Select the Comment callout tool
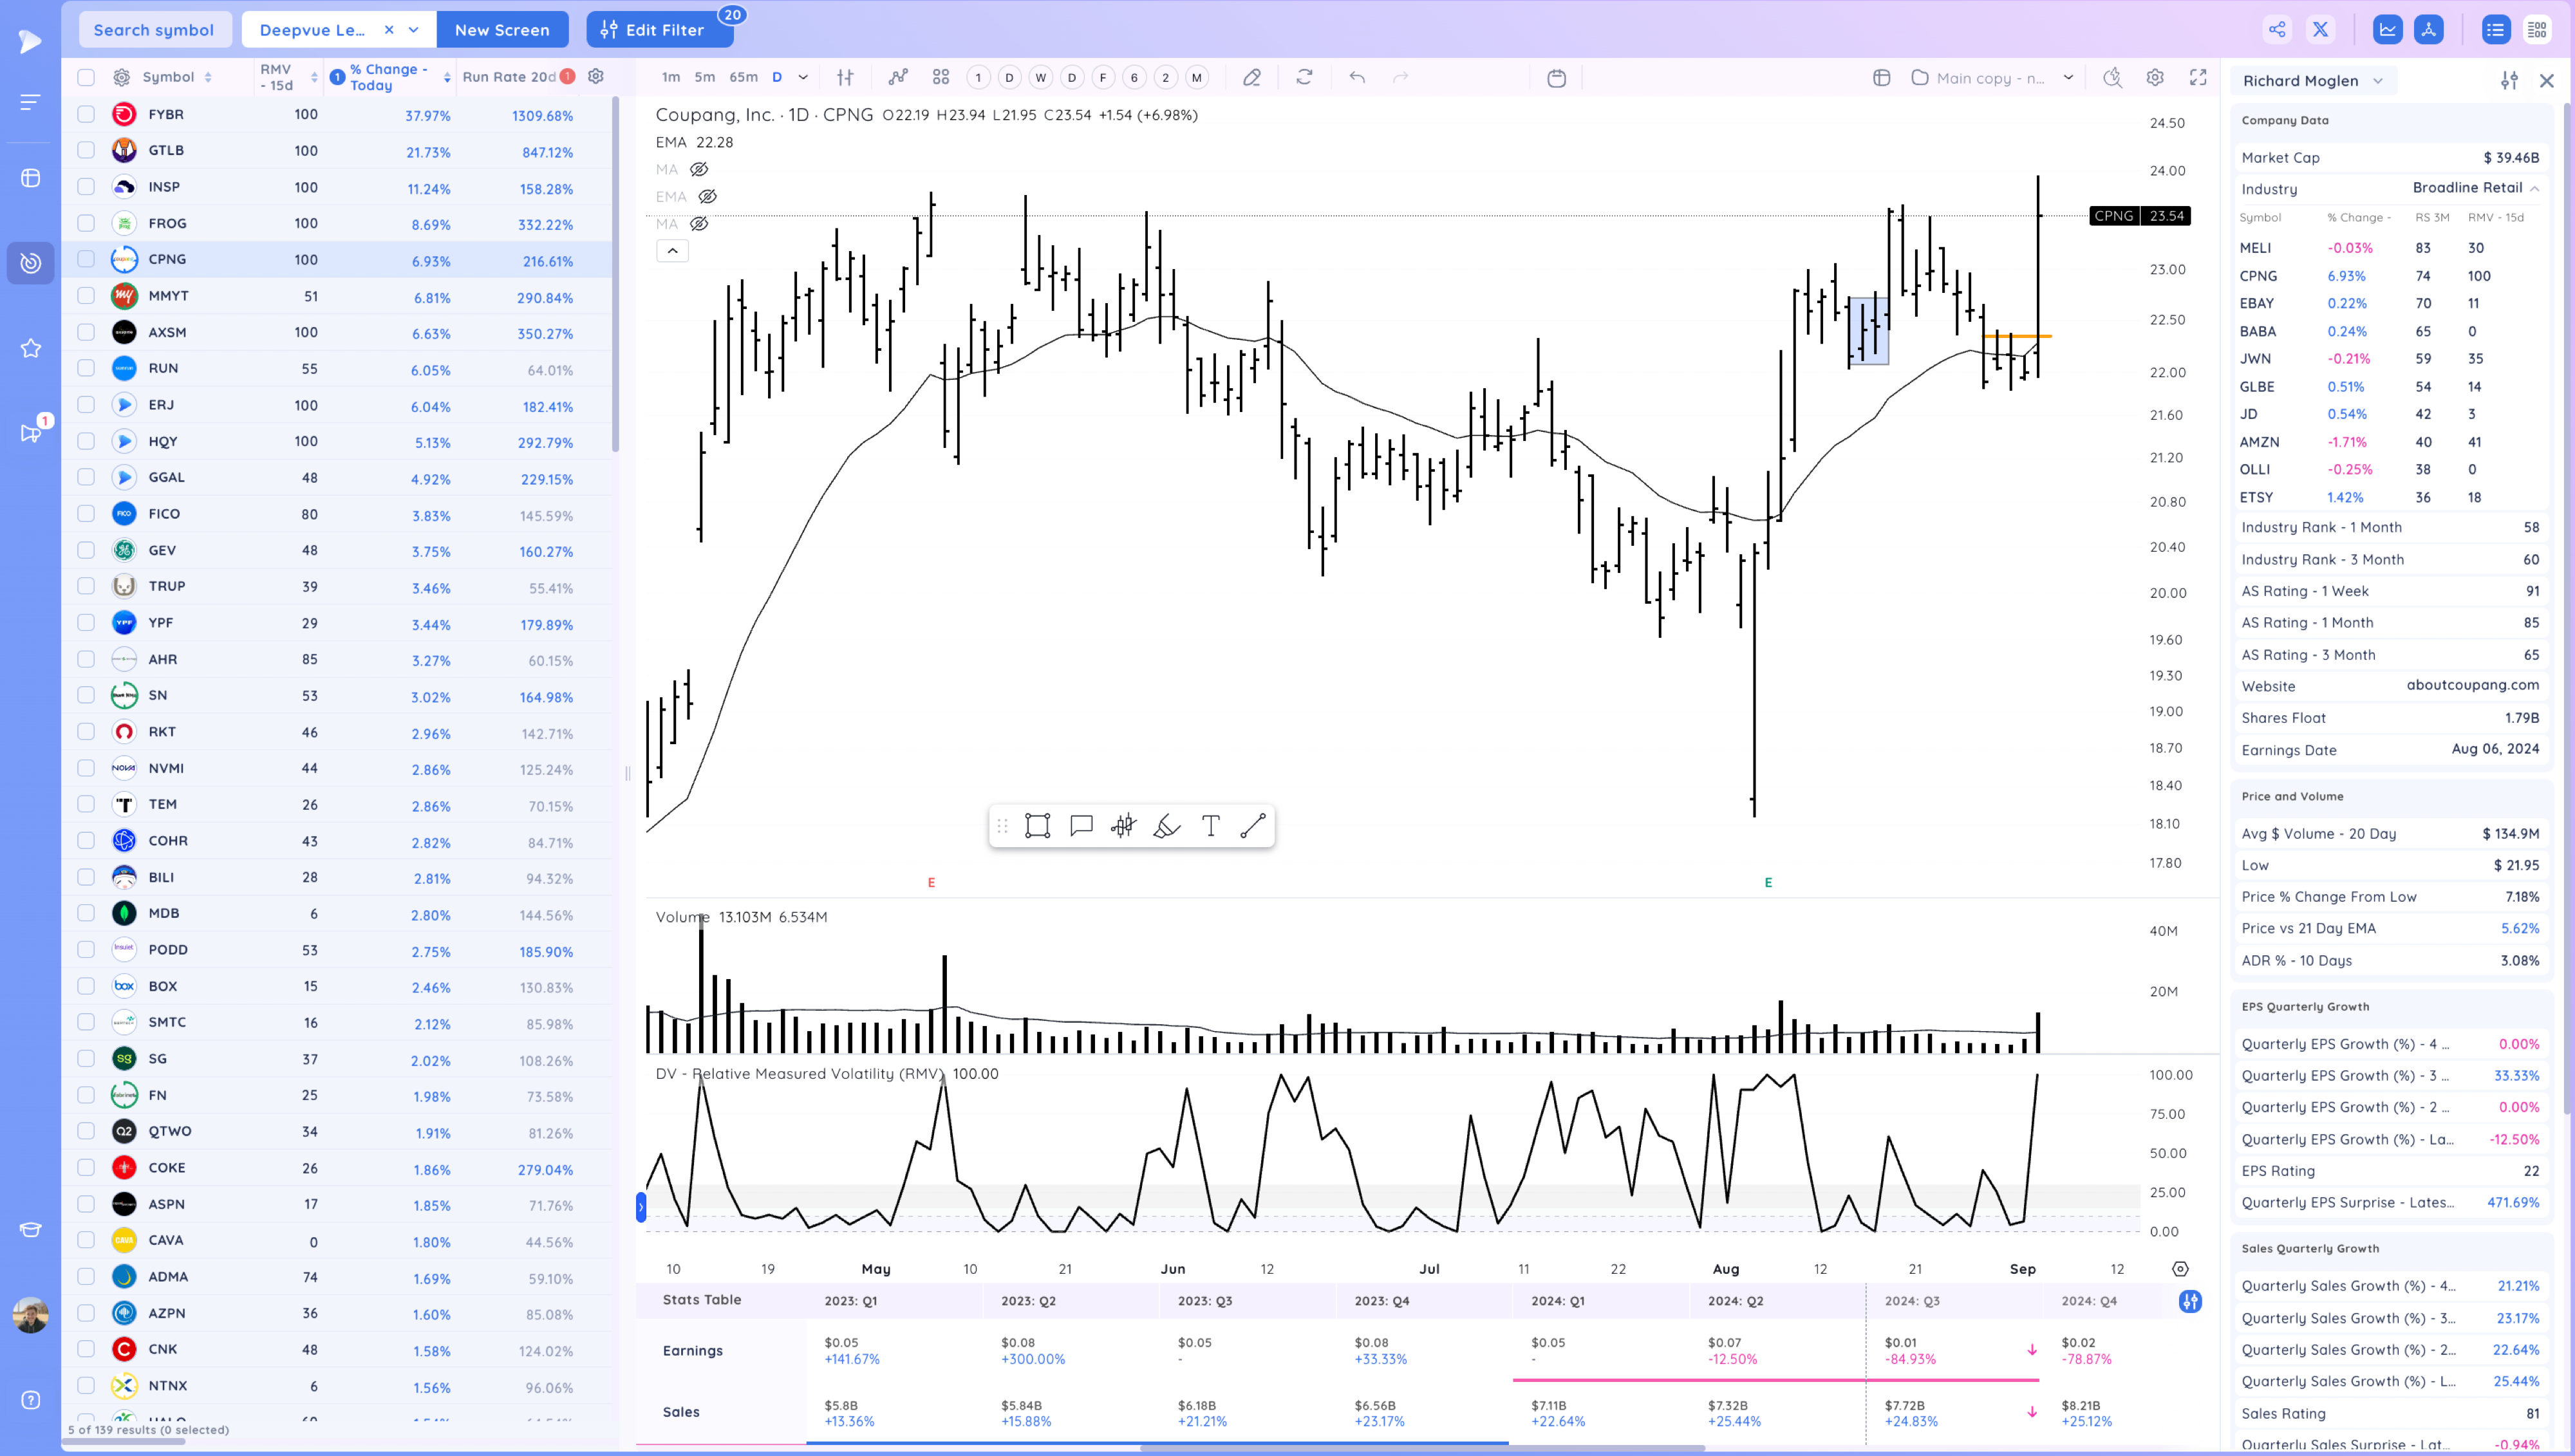This screenshot has height=1456, width=2575. point(1080,825)
